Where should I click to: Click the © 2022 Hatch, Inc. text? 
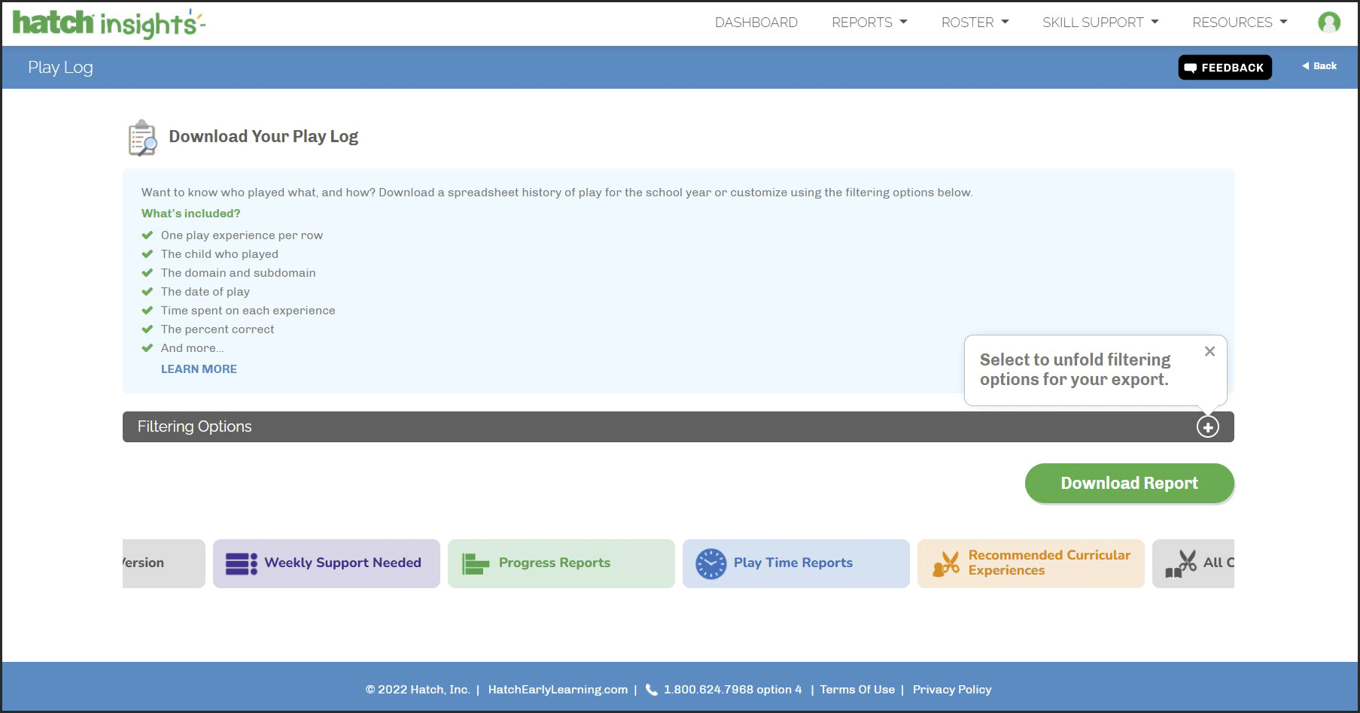(418, 690)
